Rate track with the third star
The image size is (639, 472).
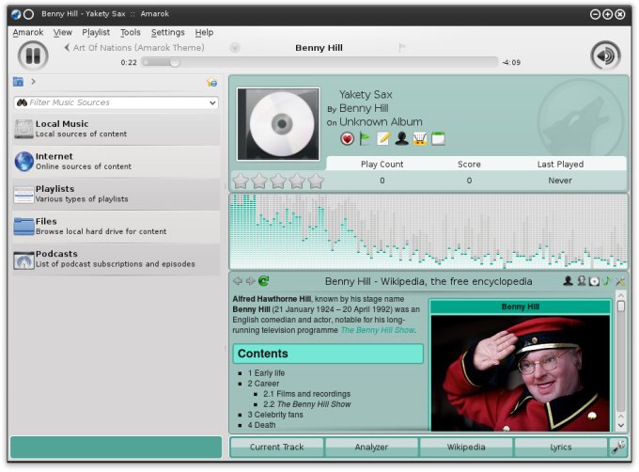(278, 181)
